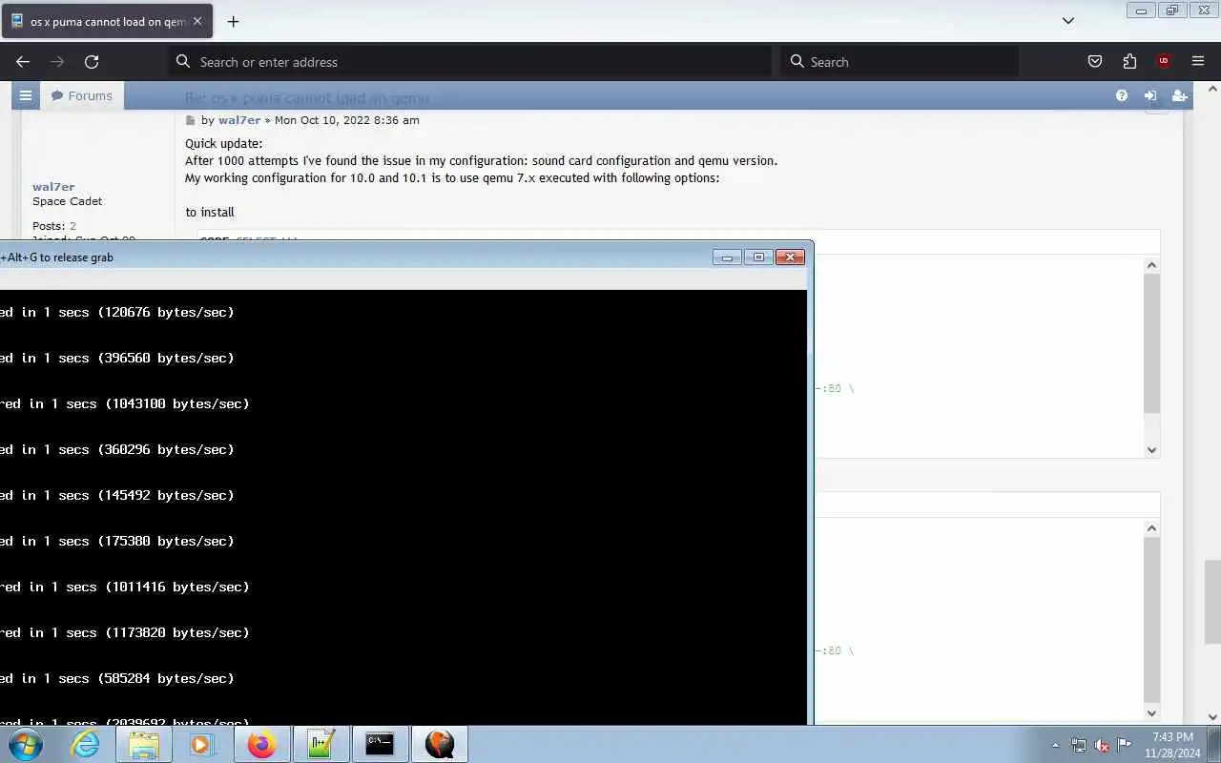
Task: Toggle the forum quick links menu
Action: tap(26, 95)
